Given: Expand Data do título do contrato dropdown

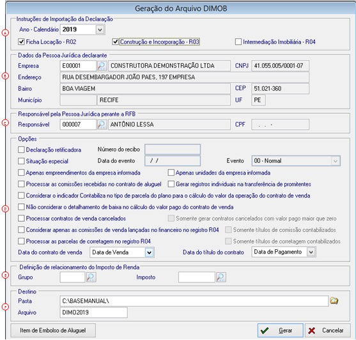Looking at the screenshot, I should point(311,252).
